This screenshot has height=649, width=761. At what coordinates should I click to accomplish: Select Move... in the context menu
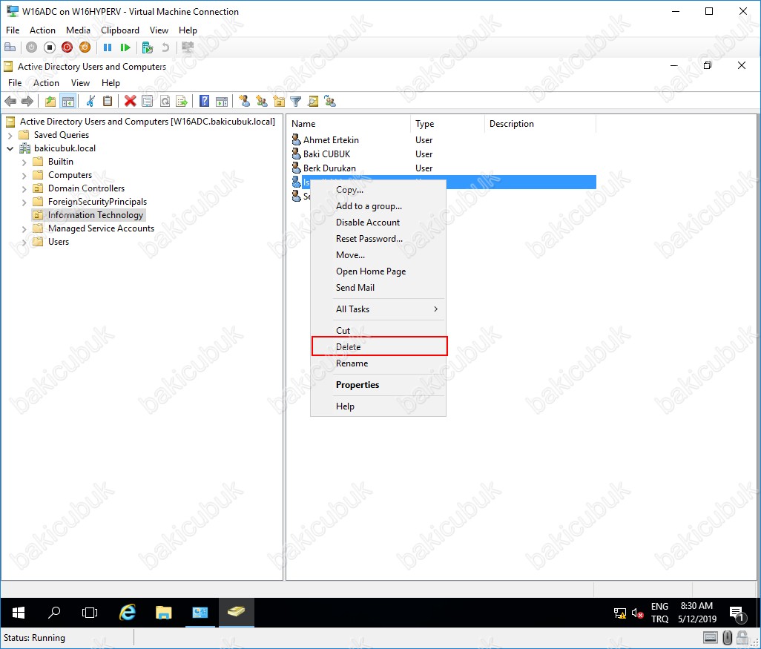point(378,255)
